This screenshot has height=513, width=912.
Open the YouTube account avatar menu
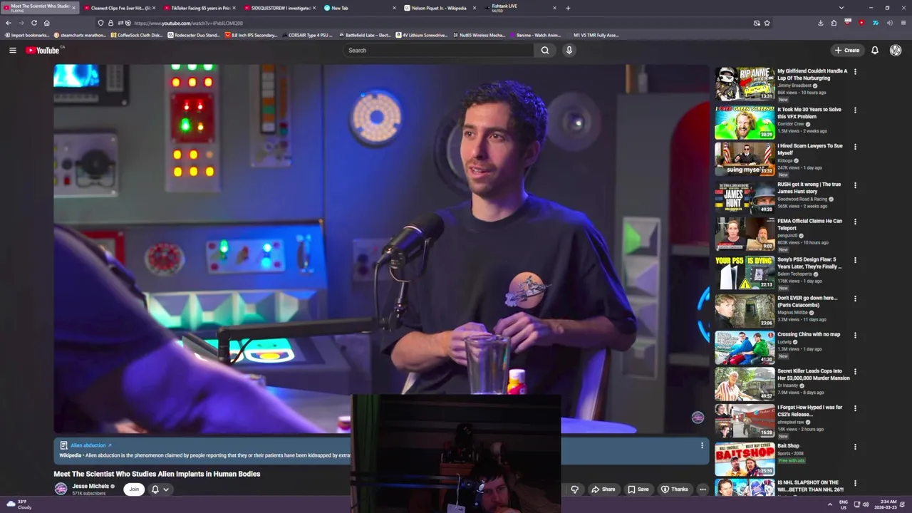(x=896, y=50)
